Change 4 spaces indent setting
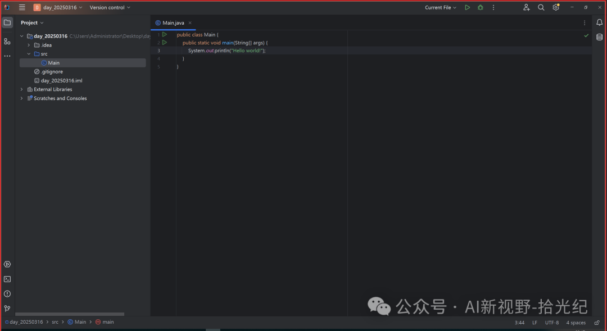 pyautogui.click(x=576, y=323)
